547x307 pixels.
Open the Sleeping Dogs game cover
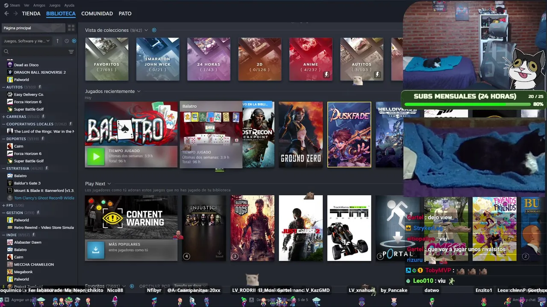point(253,228)
